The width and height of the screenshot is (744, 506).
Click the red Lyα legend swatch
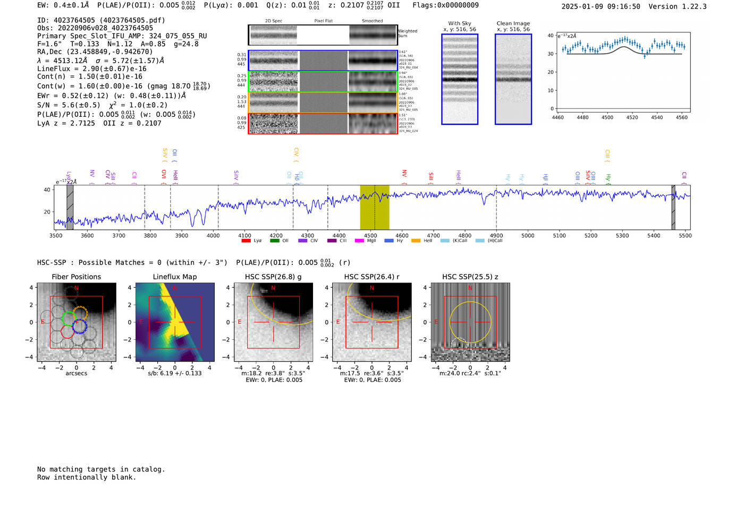tap(246, 241)
